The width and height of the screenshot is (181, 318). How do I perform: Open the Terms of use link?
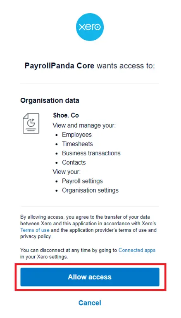[x=35, y=230]
